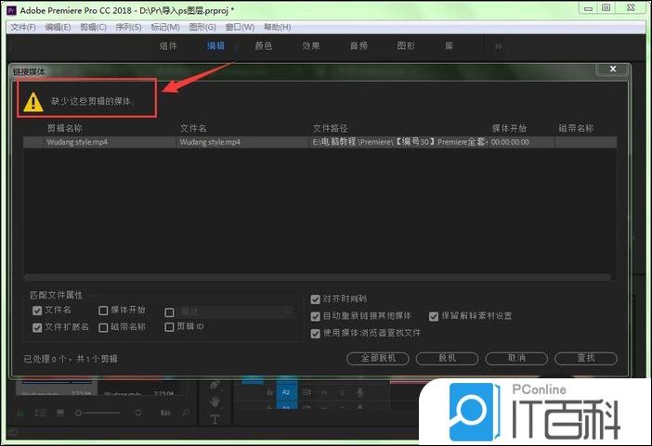
Task: Open the 剪辑(C) menu
Action: pos(93,28)
